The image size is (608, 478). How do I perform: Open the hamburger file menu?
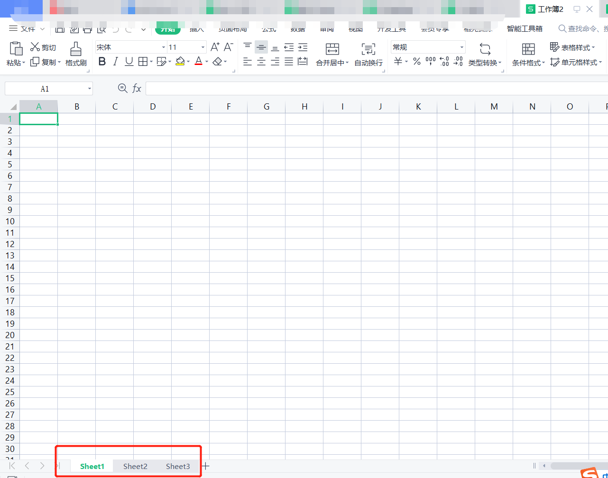pos(13,28)
